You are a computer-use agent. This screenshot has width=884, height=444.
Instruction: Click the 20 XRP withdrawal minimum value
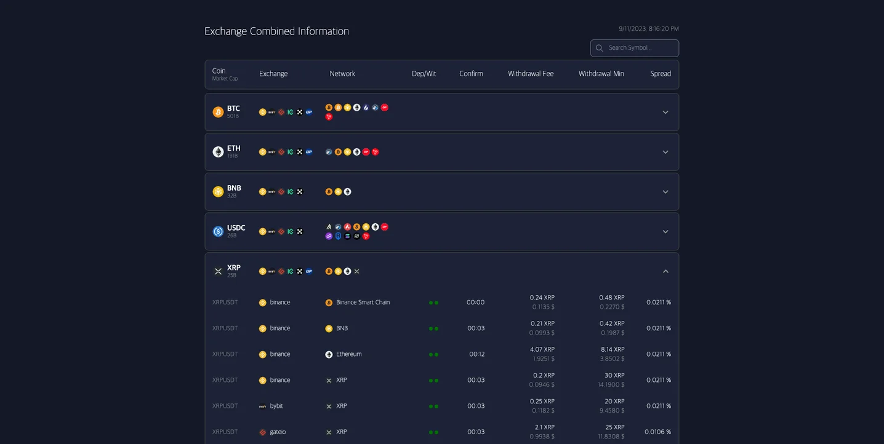point(614,402)
